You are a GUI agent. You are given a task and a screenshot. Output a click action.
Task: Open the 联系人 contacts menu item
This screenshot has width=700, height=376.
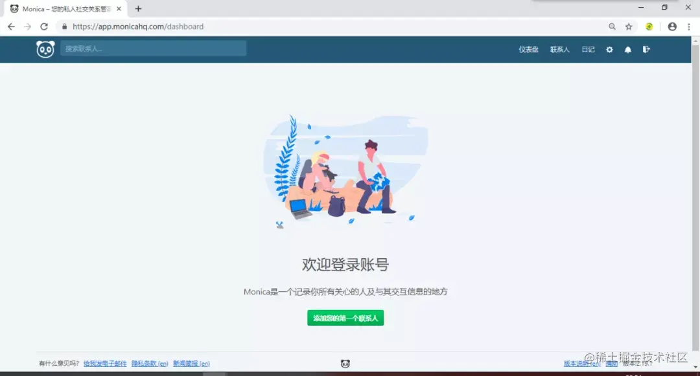click(559, 49)
